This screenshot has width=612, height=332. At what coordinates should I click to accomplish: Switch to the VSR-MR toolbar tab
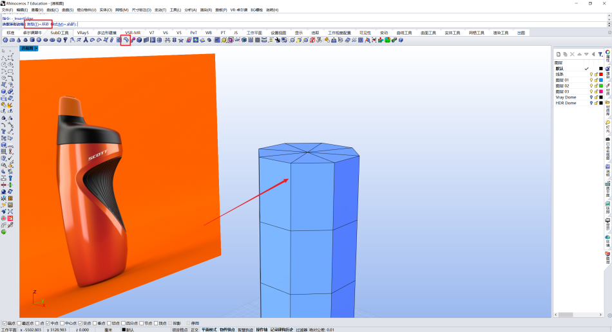point(133,33)
